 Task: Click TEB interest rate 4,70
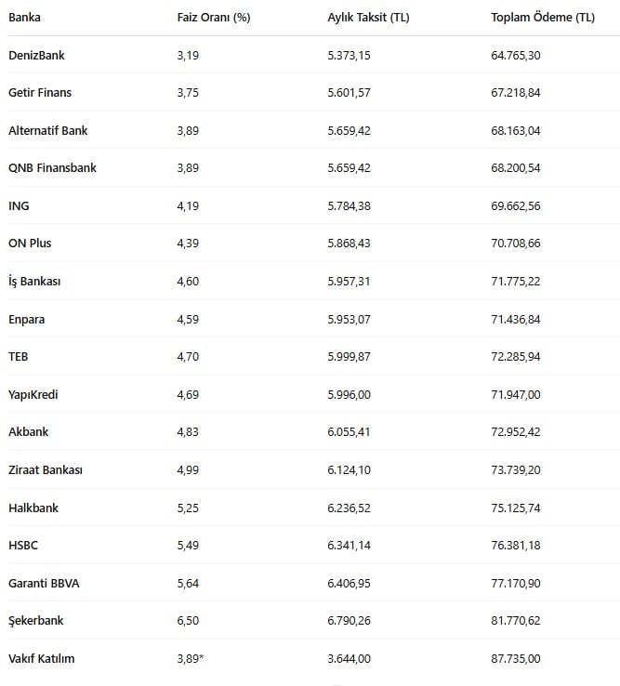188,357
